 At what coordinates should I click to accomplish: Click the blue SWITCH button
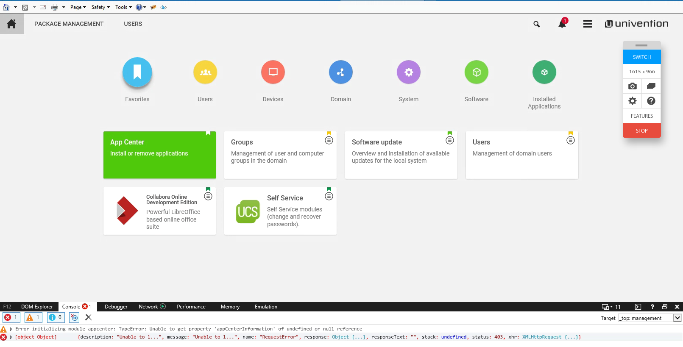coord(641,57)
